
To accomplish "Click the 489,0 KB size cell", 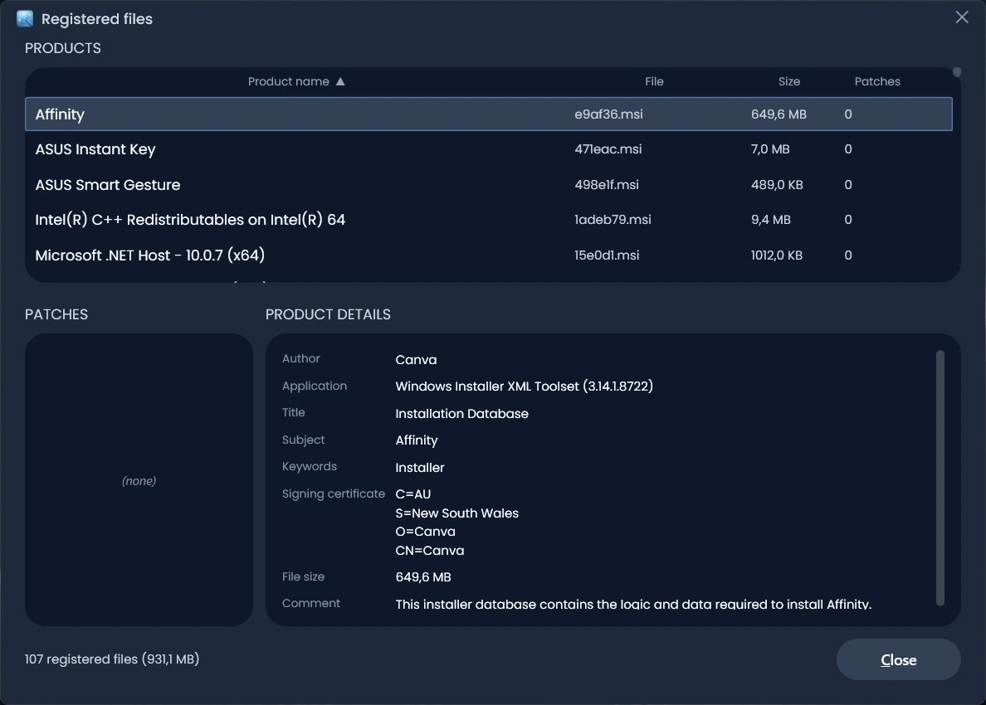I will tap(777, 185).
